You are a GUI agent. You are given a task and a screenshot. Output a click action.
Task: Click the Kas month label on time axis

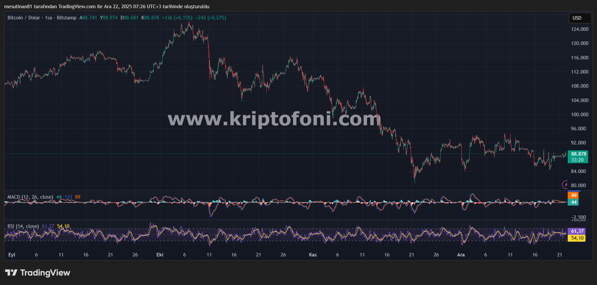313,255
